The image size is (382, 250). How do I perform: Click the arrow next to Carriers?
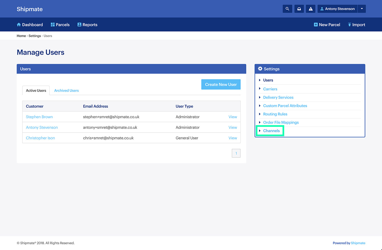coord(260,89)
